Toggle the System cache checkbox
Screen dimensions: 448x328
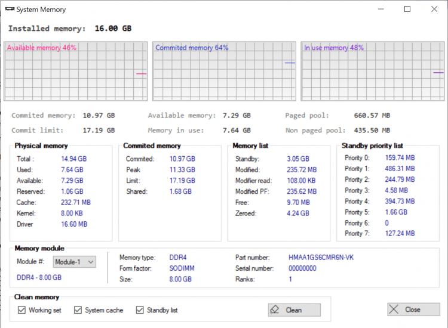[78, 310]
